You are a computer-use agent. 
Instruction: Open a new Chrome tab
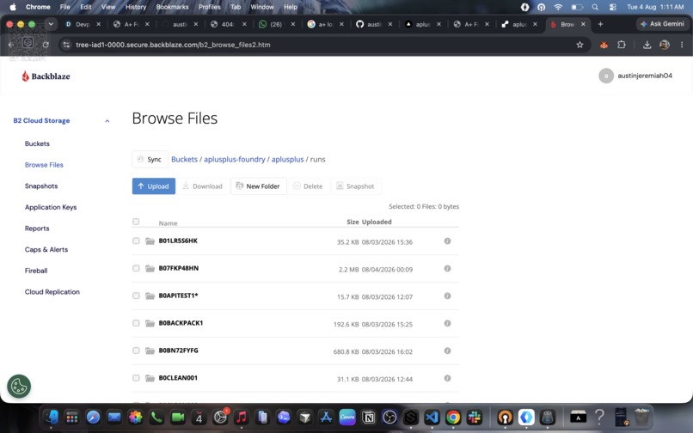600,24
